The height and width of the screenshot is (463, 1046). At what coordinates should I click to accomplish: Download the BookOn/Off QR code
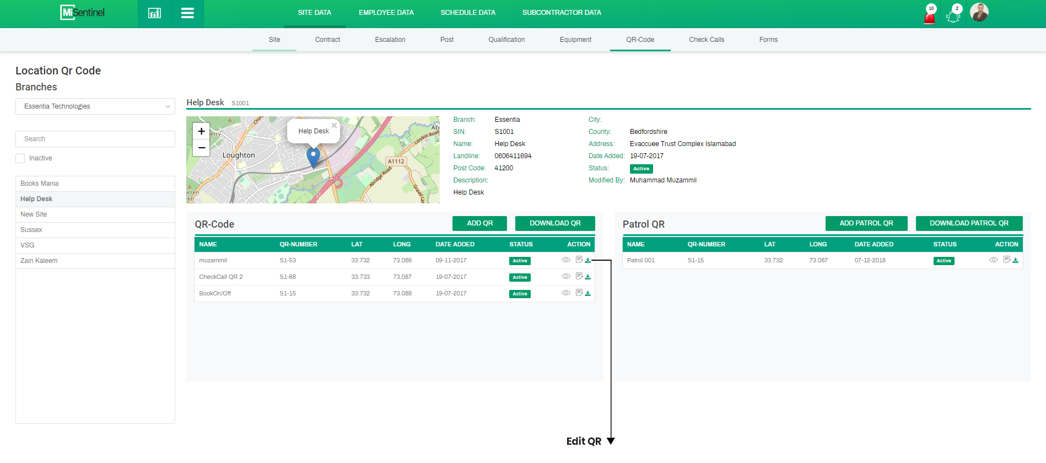[x=587, y=294]
